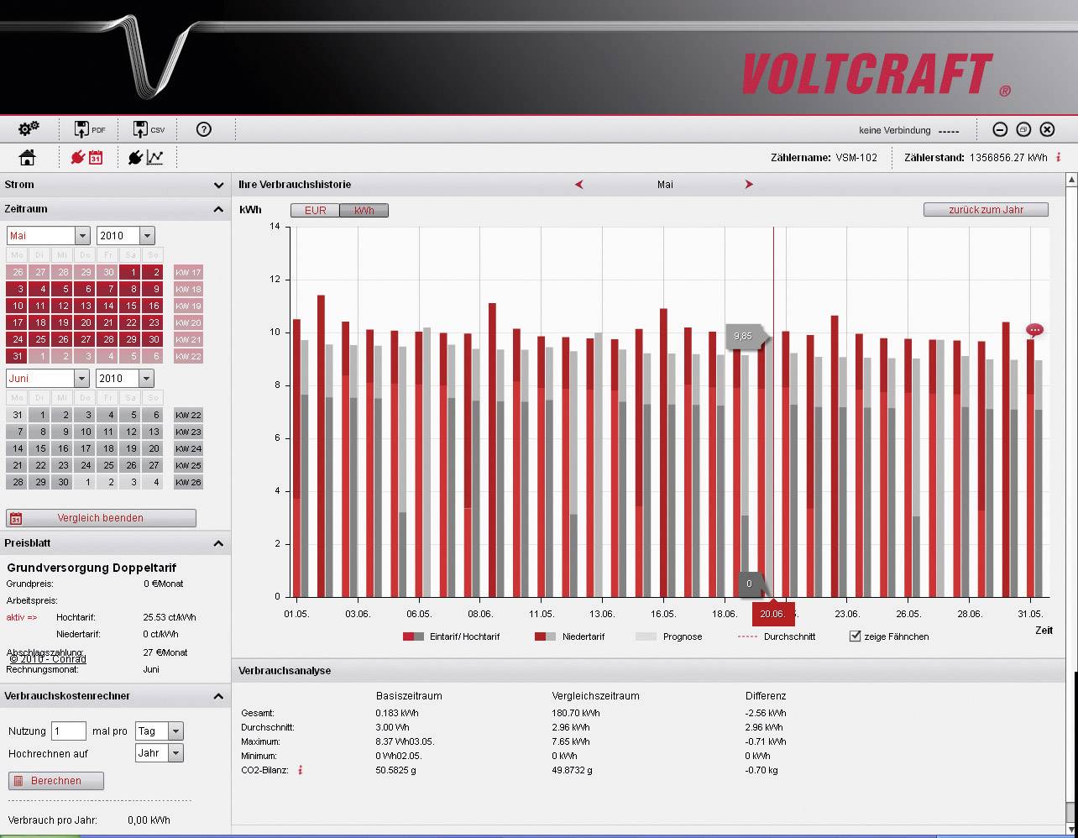
Task: Click zurück zum Jahr button
Action: pos(986,210)
